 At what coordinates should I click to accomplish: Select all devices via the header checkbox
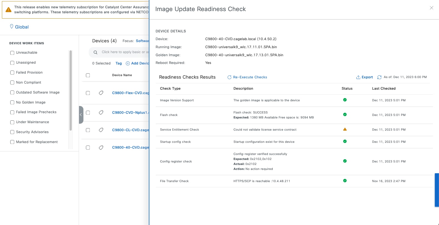(88, 75)
